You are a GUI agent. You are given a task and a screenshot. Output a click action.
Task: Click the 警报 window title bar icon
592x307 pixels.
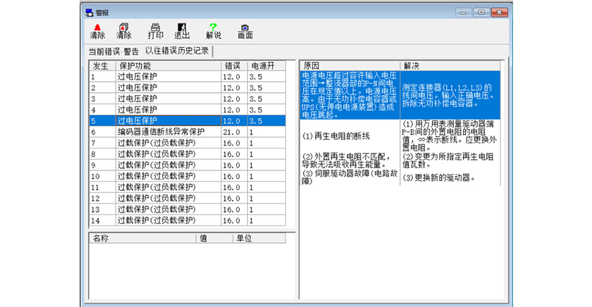pos(89,12)
